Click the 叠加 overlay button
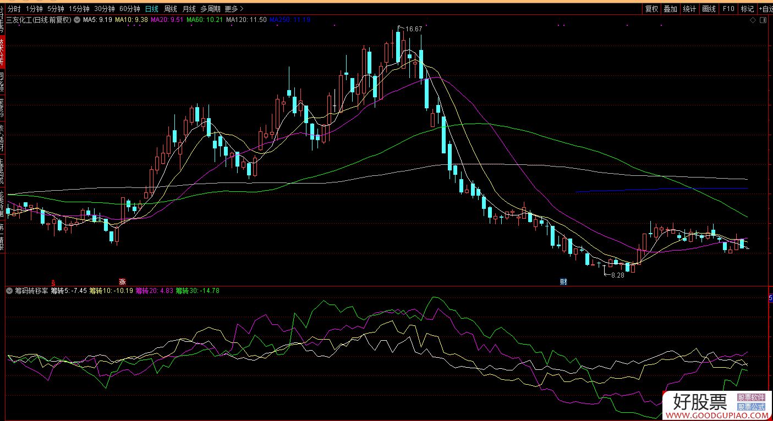The width and height of the screenshot is (773, 421). tap(670, 9)
